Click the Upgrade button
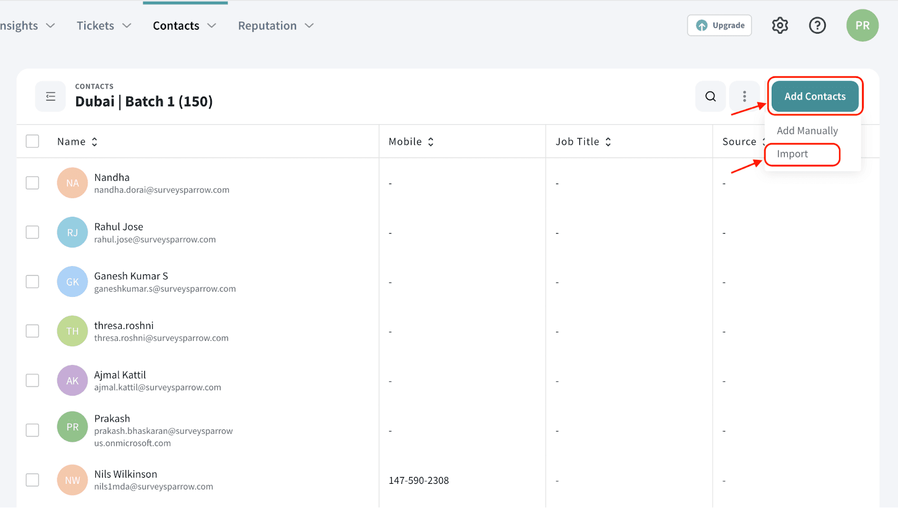The height and width of the screenshot is (508, 898). point(720,25)
